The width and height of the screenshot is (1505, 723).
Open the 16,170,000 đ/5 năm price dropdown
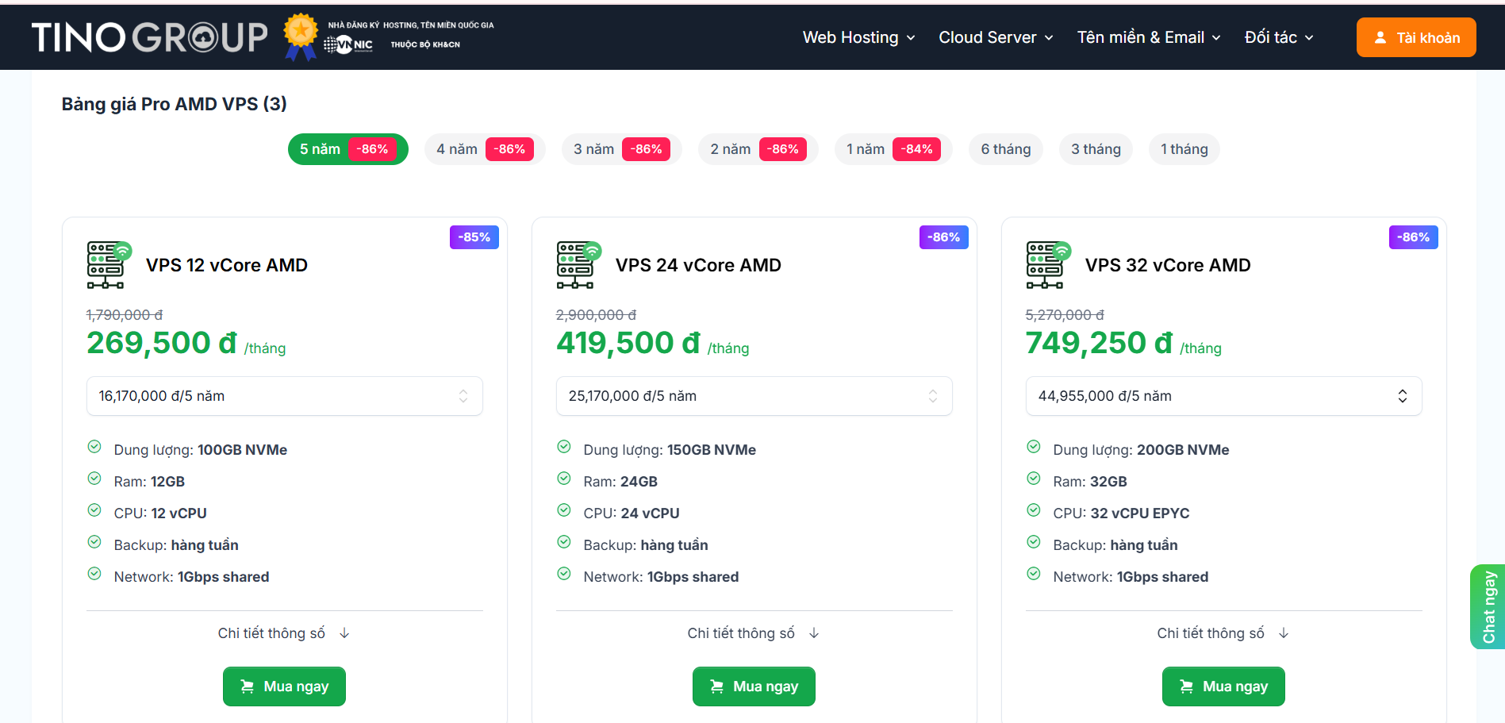(x=284, y=396)
